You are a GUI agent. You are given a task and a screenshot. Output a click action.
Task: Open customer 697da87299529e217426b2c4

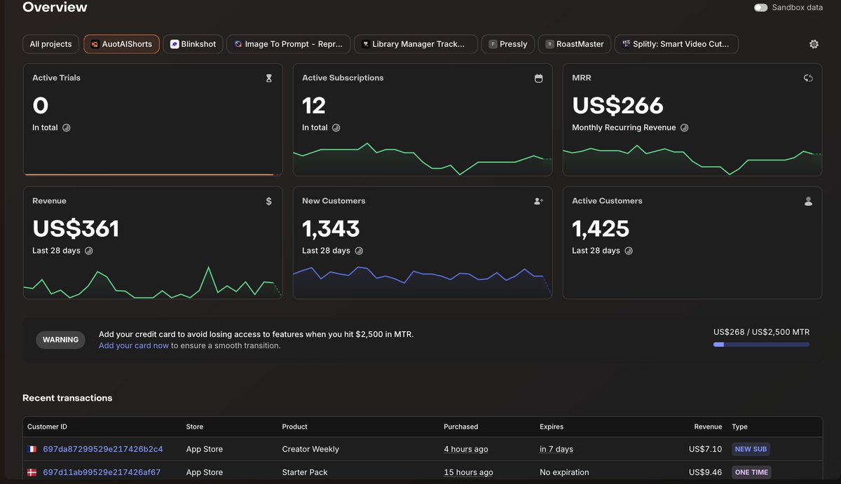[x=103, y=450]
